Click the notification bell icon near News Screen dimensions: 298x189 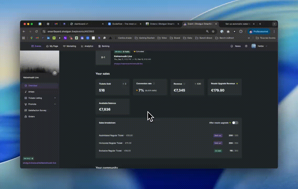(232, 46)
